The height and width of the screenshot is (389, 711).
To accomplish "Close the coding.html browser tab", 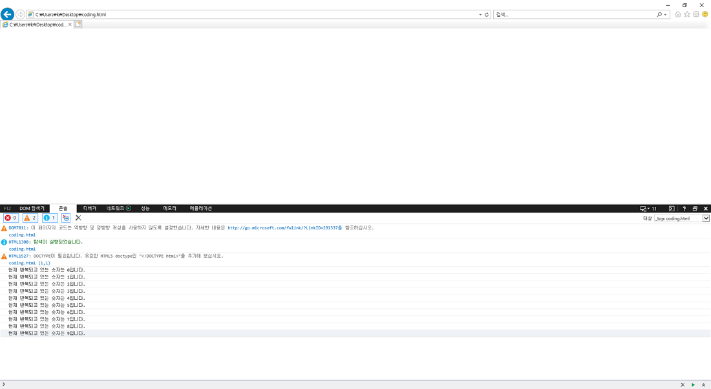I will click(70, 25).
